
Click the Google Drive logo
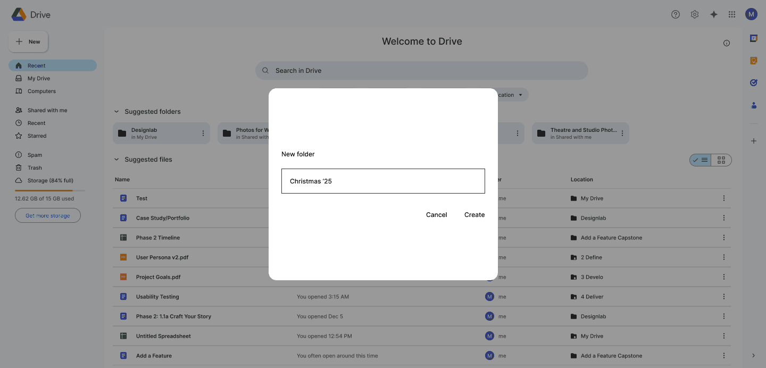19,14
